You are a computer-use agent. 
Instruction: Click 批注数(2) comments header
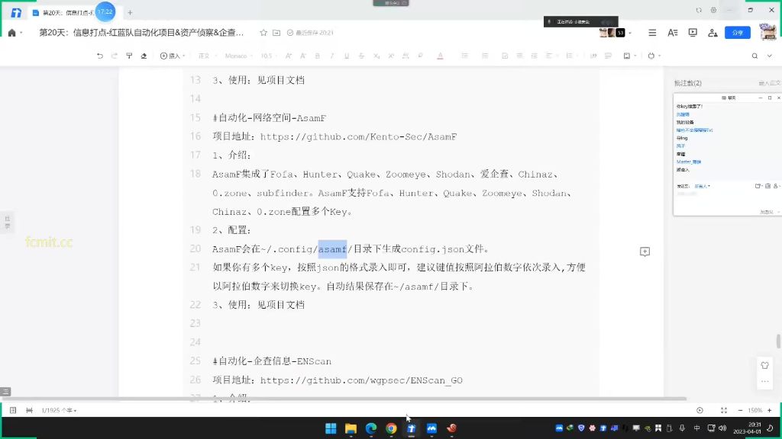point(688,83)
